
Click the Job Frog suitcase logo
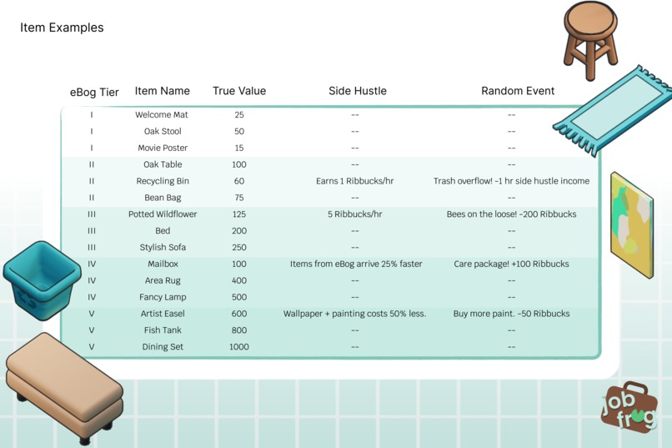coord(629,406)
